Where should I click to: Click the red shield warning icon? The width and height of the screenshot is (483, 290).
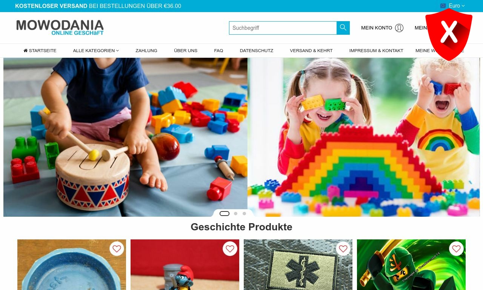click(449, 34)
